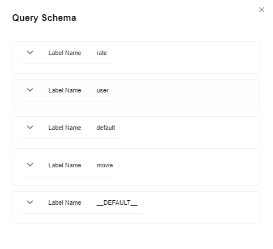Click 'Label Name' in the default row
The width and height of the screenshot is (273, 249).
pos(65,128)
